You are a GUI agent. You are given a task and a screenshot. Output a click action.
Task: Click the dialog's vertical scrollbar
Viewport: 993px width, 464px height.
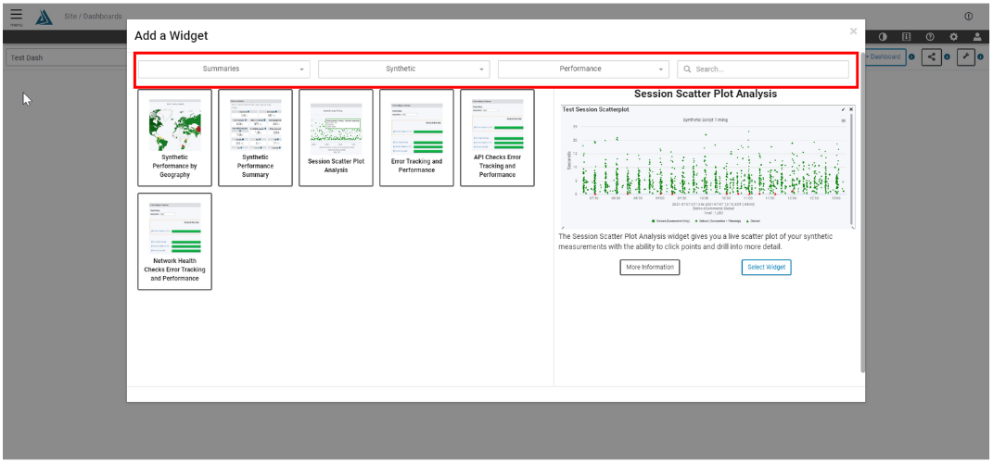[x=861, y=232]
